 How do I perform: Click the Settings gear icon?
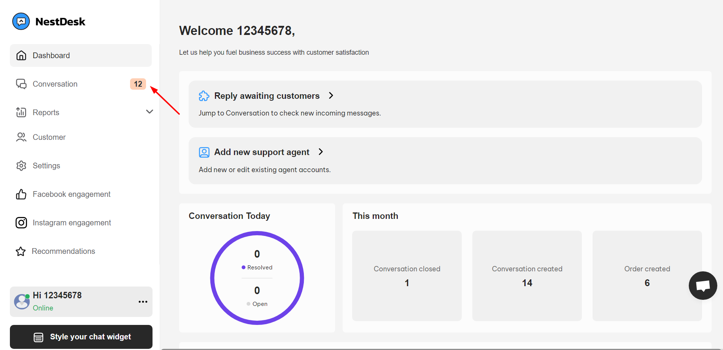[21, 166]
